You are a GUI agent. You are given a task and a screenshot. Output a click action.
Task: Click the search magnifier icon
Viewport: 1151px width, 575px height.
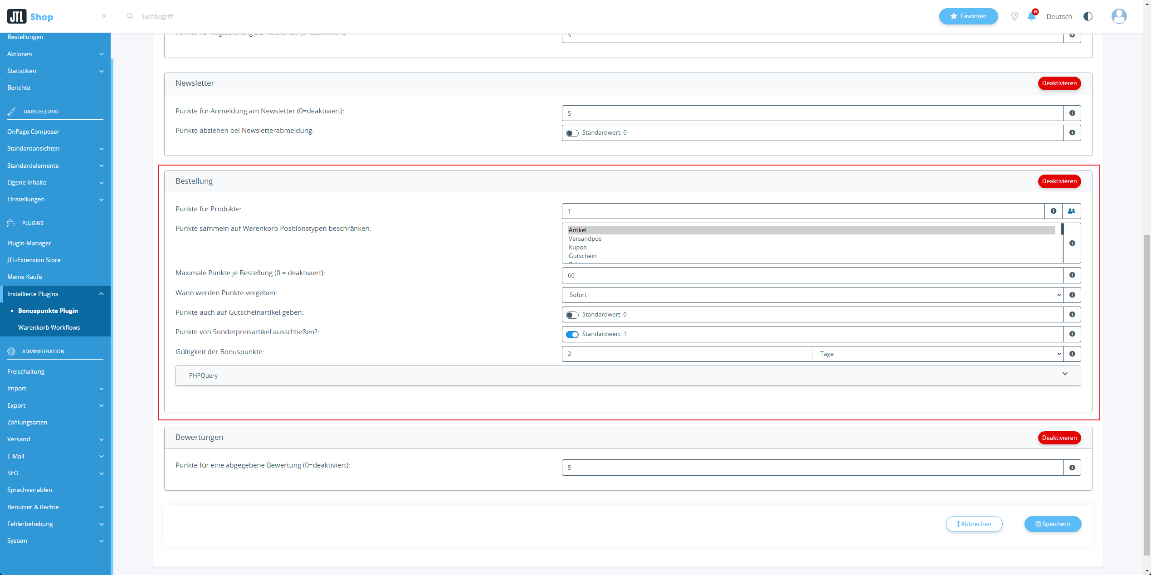point(130,16)
